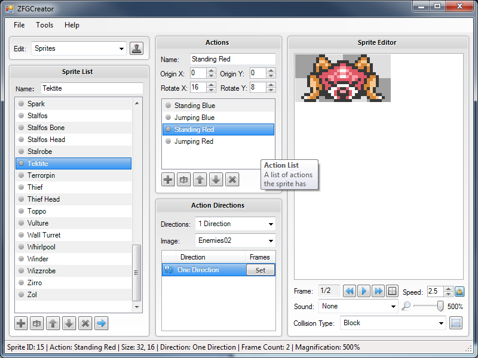This screenshot has width=478, height=358.
Task: Click the action Name field Standing Red
Action: click(233, 59)
